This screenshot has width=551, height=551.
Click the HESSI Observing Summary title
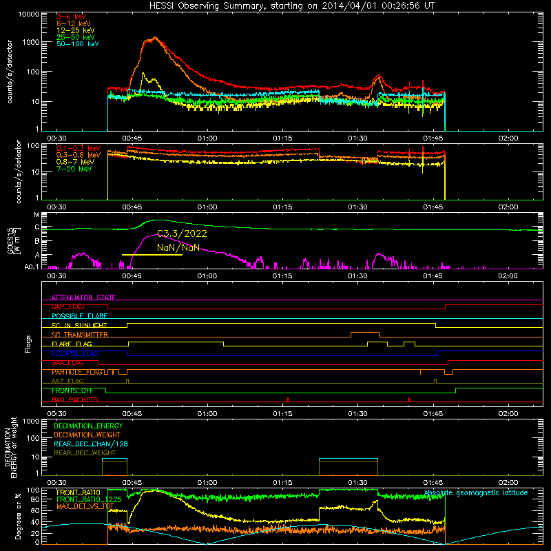point(291,6)
